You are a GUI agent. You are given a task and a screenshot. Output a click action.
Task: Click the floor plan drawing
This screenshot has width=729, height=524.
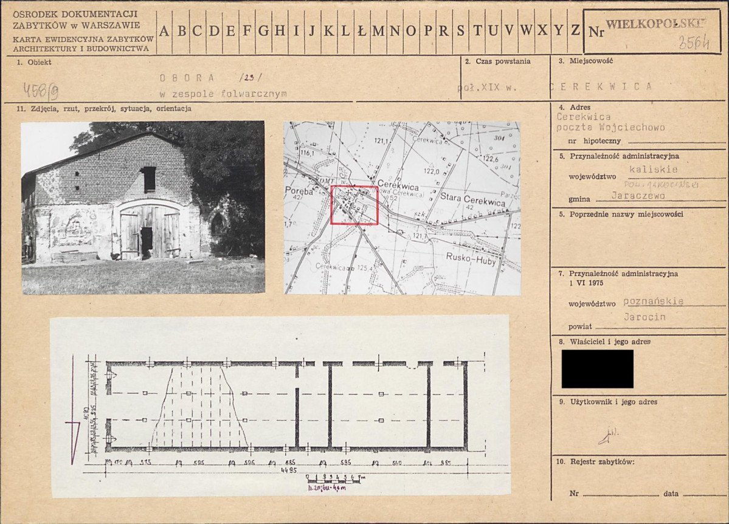280,406
